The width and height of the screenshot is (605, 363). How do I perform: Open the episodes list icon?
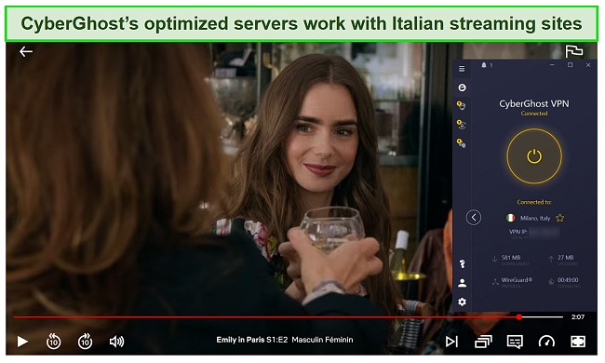tap(483, 342)
